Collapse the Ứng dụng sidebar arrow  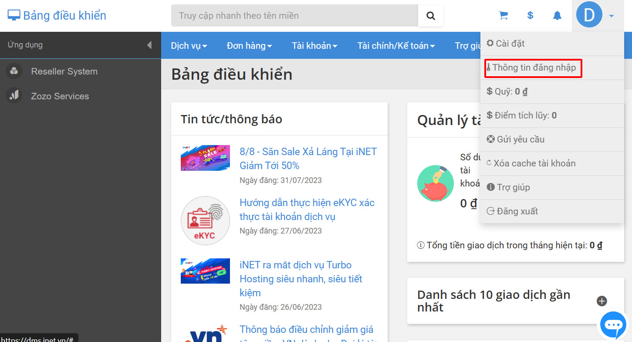(x=149, y=45)
